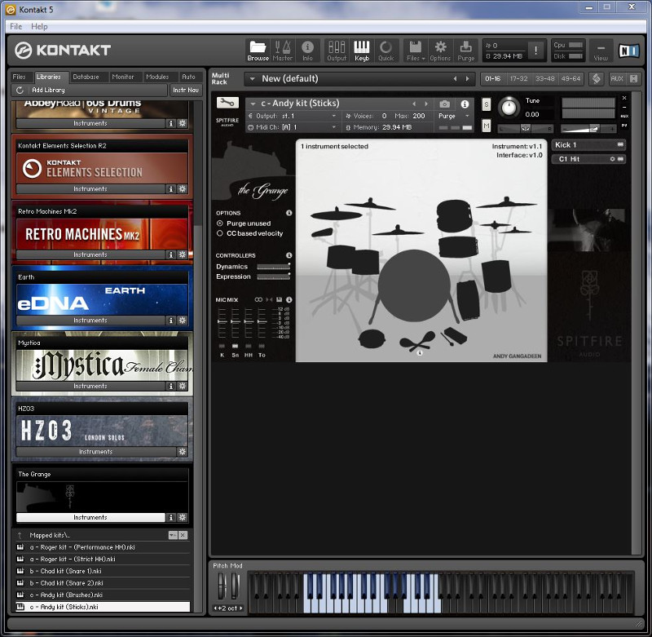
Task: Open the Quick load browser
Action: point(385,51)
